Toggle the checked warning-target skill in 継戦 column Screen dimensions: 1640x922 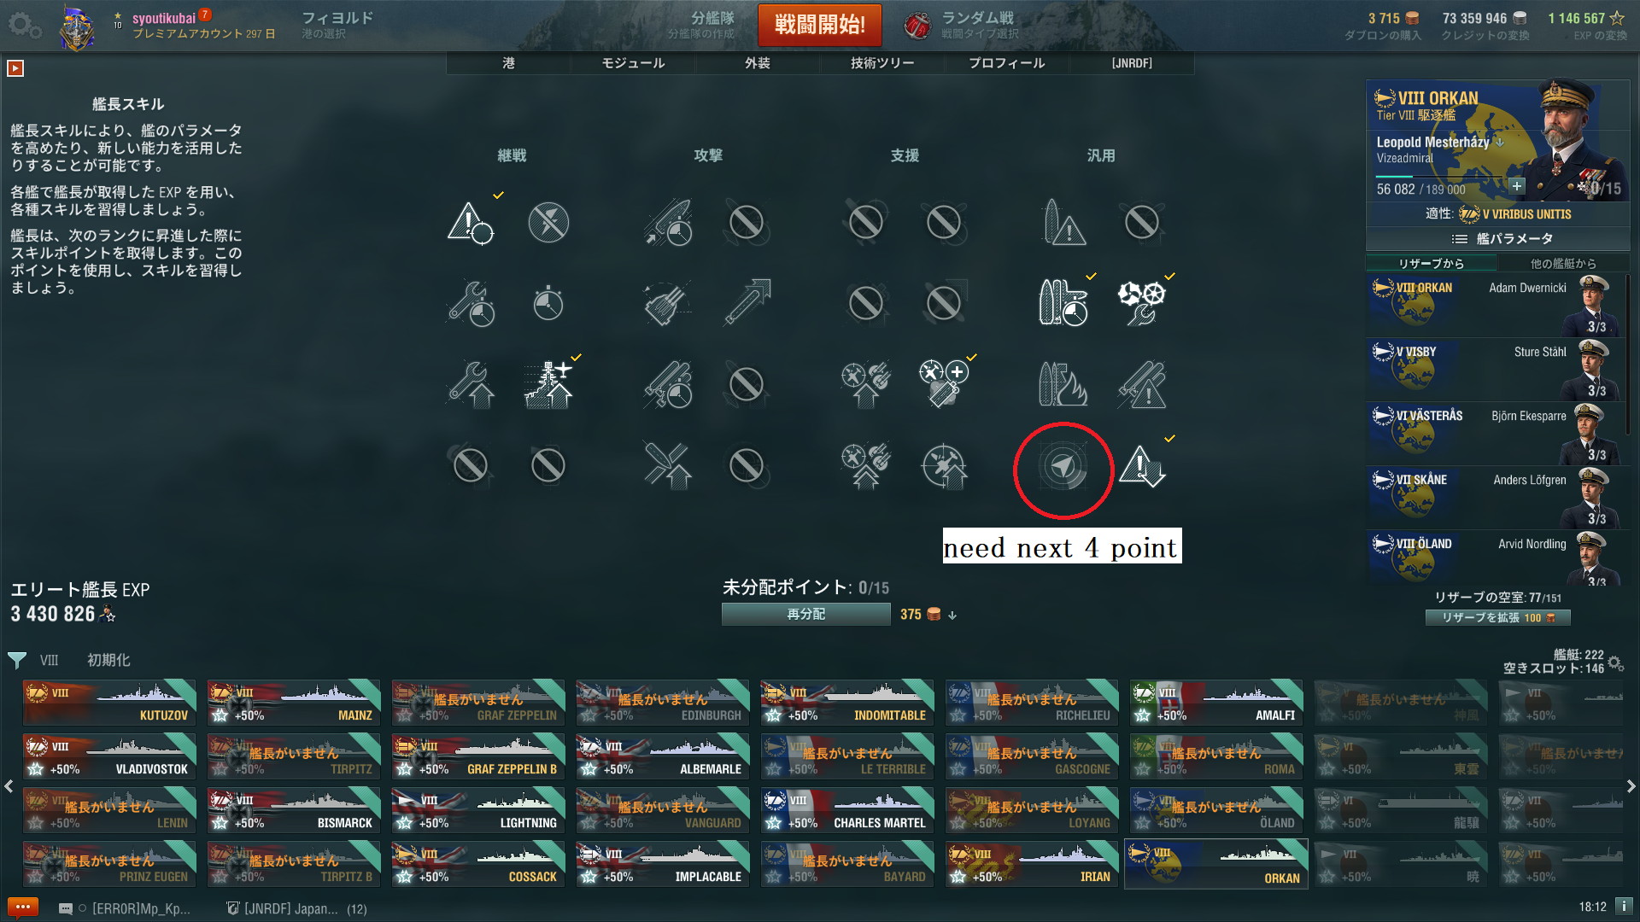point(470,223)
